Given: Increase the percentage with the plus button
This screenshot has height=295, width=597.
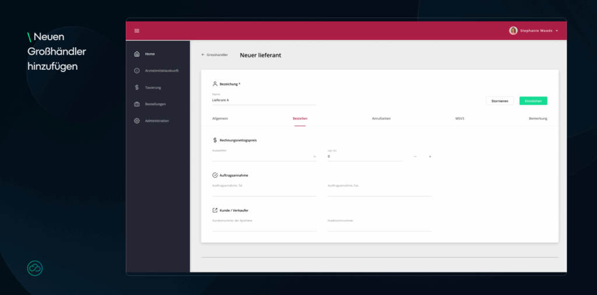Looking at the screenshot, I should pyautogui.click(x=430, y=157).
